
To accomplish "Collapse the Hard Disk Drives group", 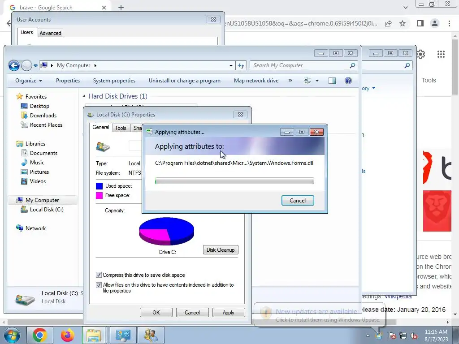I will (x=84, y=96).
